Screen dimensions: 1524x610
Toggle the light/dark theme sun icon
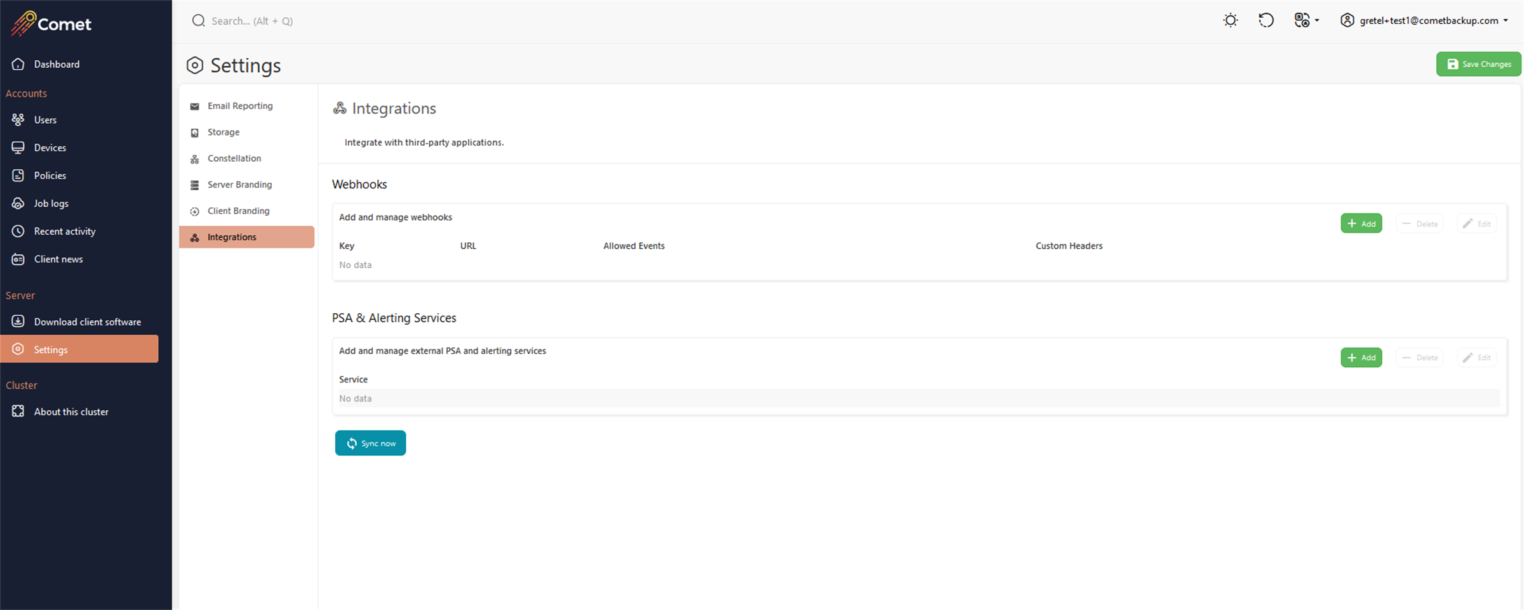(1230, 20)
